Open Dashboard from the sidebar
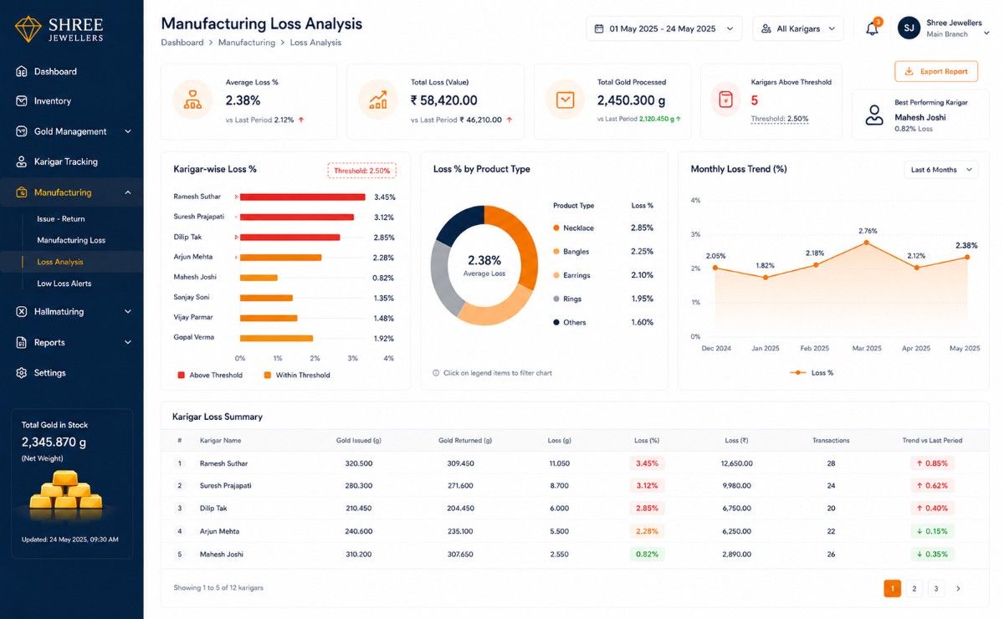This screenshot has width=1004, height=619. [x=55, y=72]
